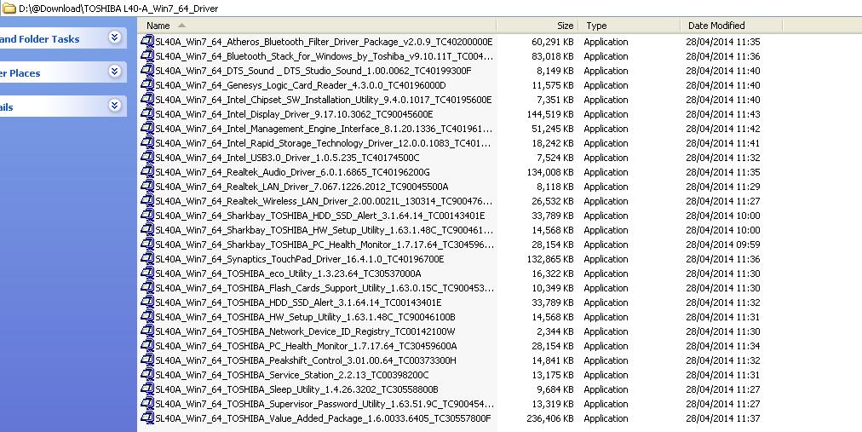The image size is (862, 432).
Task: Click the TOSHIBA Value Added Package icon
Action: [147, 418]
